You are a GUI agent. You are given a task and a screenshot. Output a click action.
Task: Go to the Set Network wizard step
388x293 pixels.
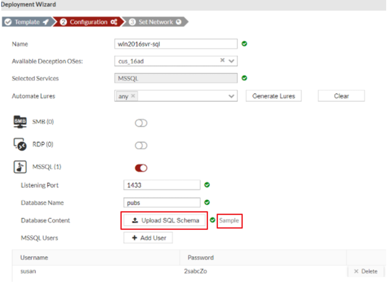point(156,22)
